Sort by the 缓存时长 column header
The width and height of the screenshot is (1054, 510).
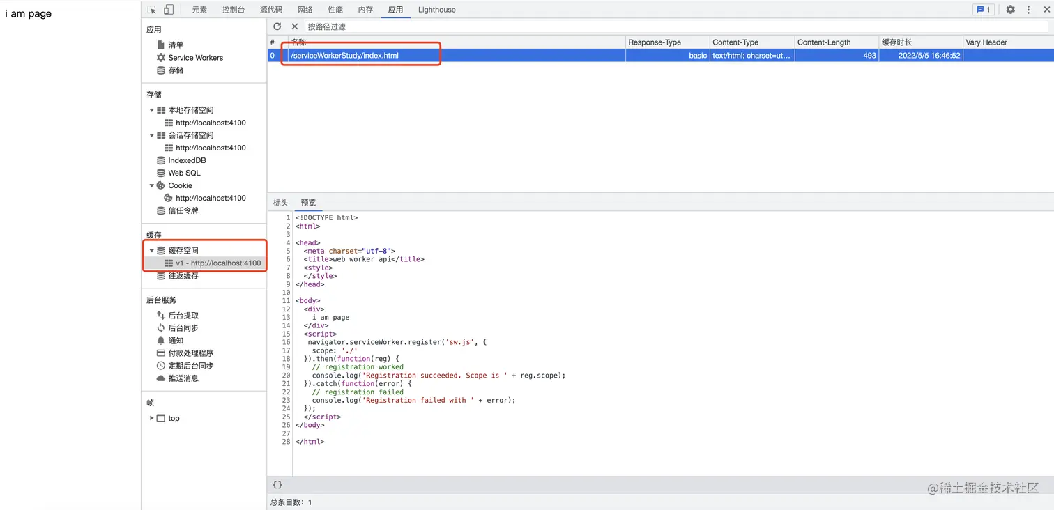(x=920, y=42)
